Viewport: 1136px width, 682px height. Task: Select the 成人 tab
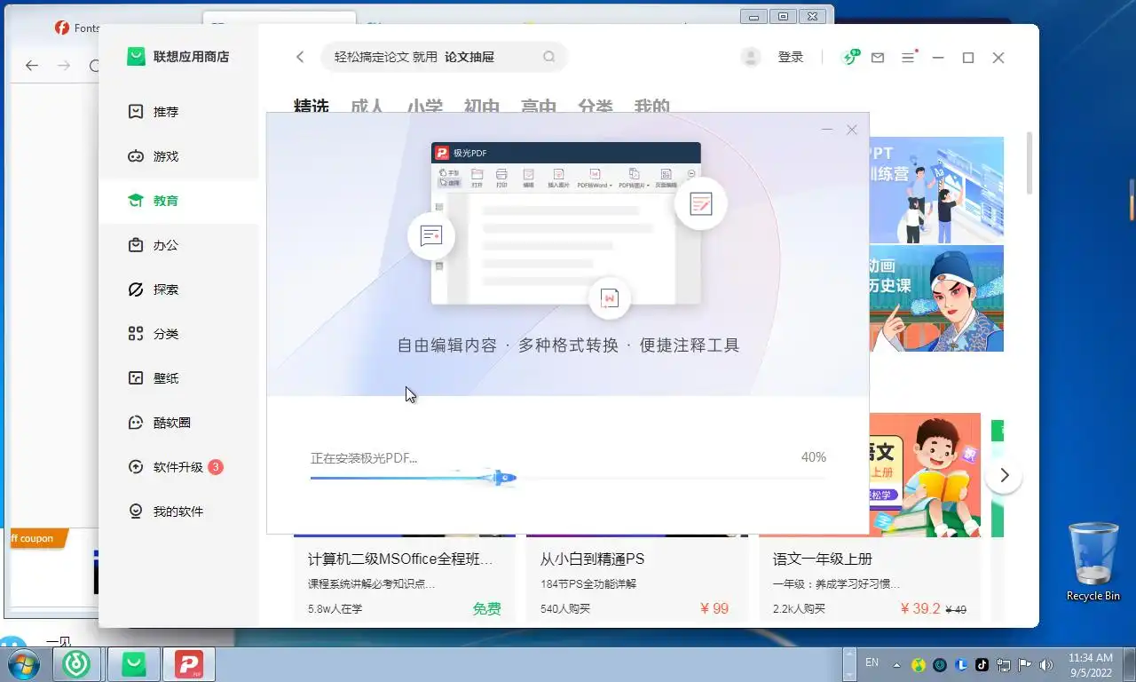pyautogui.click(x=367, y=107)
